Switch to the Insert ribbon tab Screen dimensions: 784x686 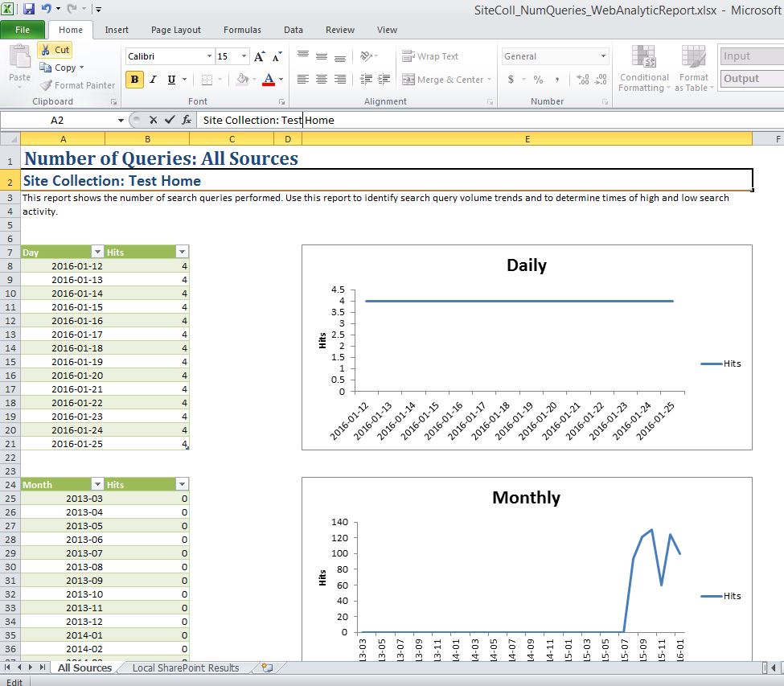point(117,30)
